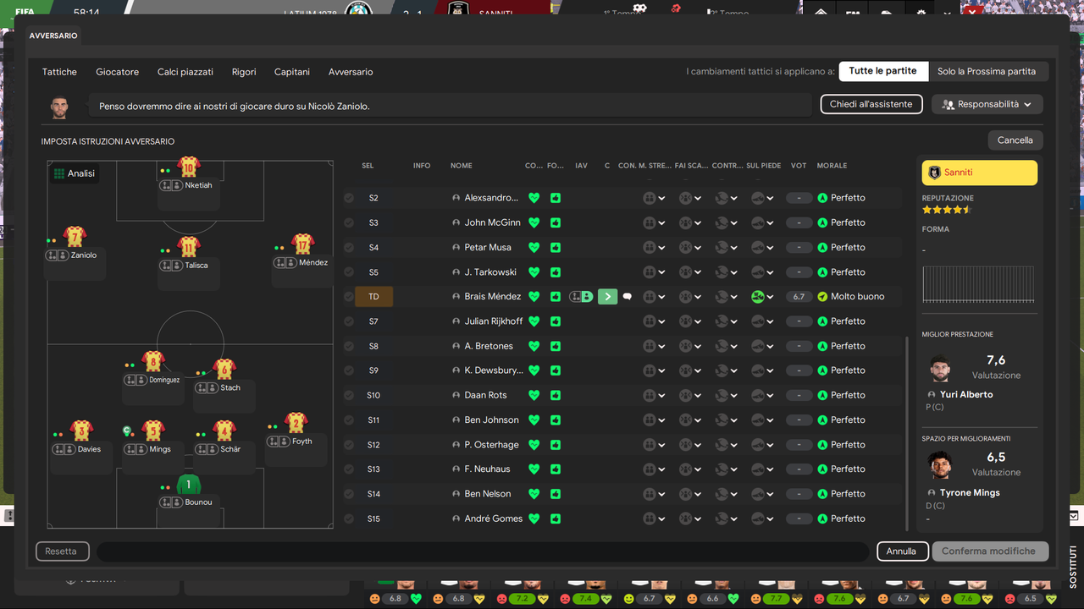1084x609 pixels.
Task: Click Daan Rots' condition heart icon
Action: pos(534,395)
